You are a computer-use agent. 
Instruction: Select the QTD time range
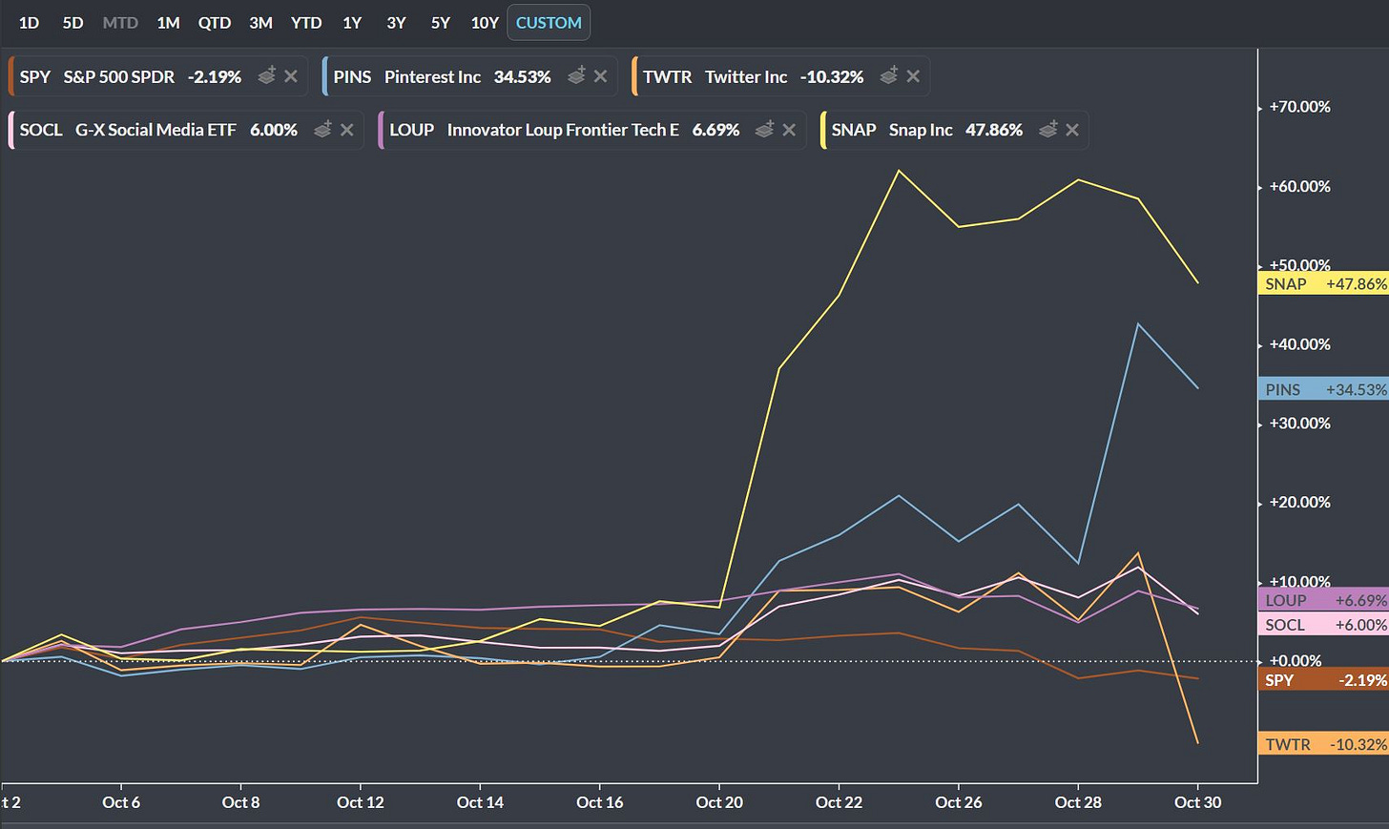215,23
